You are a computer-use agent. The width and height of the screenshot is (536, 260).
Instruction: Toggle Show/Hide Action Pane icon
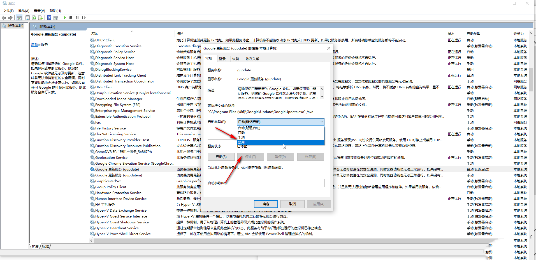click(56, 18)
